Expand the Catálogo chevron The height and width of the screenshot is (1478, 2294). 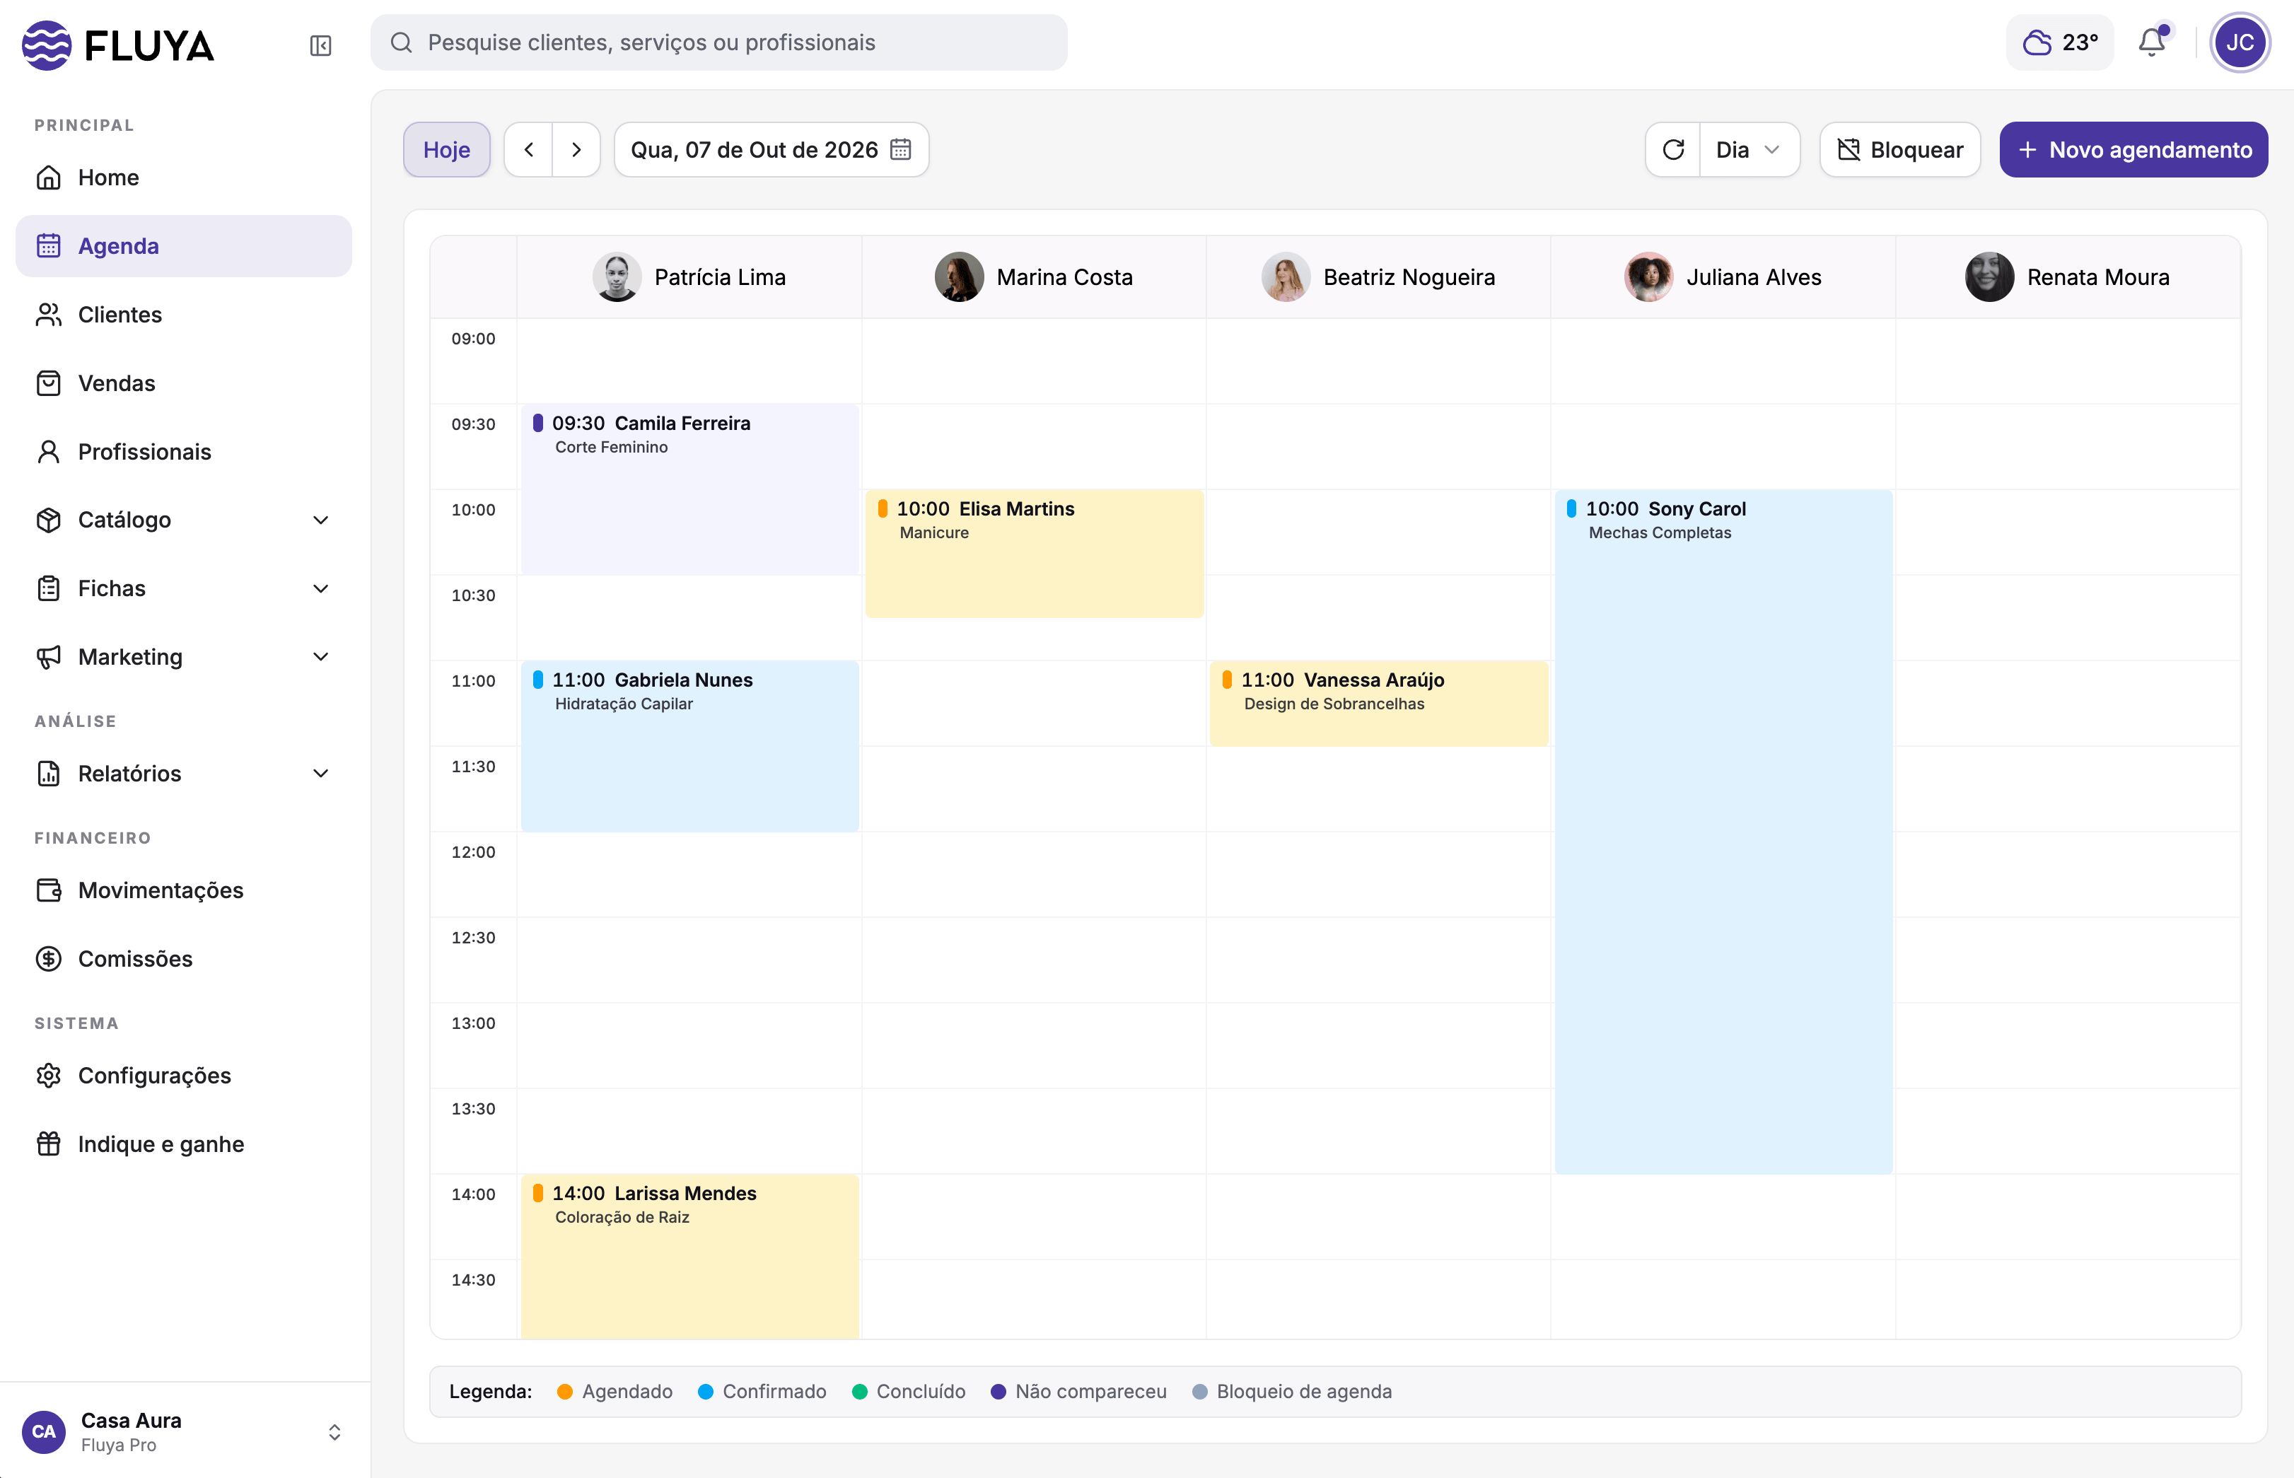point(322,520)
